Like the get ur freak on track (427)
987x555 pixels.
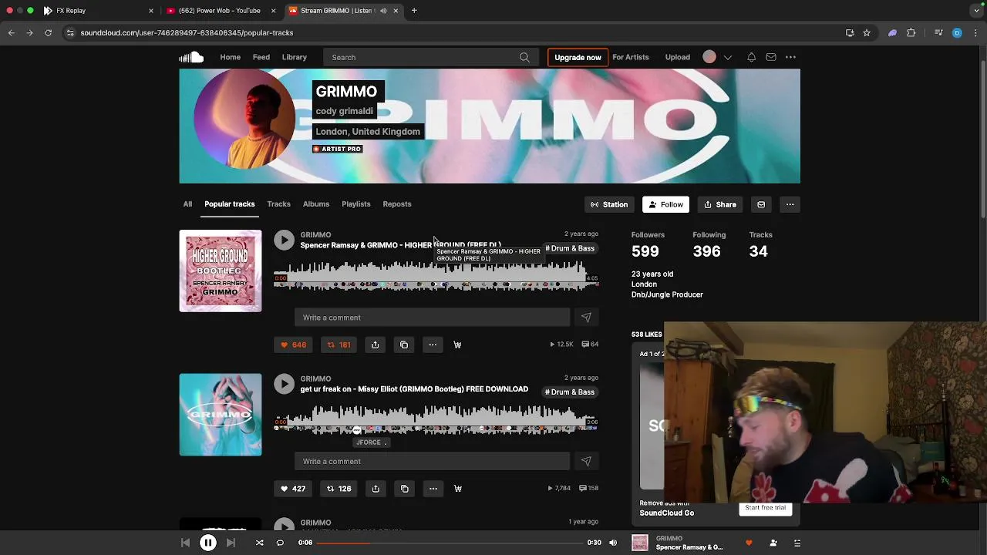click(293, 489)
